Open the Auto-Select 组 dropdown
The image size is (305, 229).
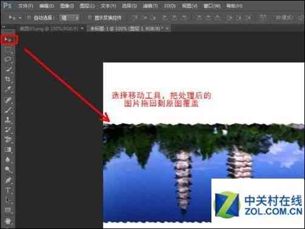click(69, 18)
